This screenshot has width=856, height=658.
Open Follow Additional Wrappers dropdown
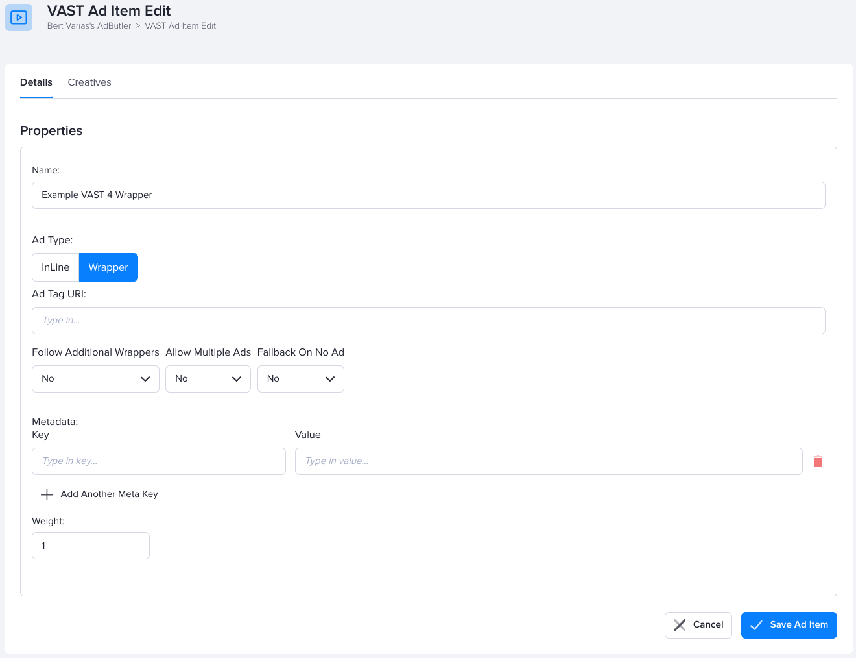coord(95,379)
